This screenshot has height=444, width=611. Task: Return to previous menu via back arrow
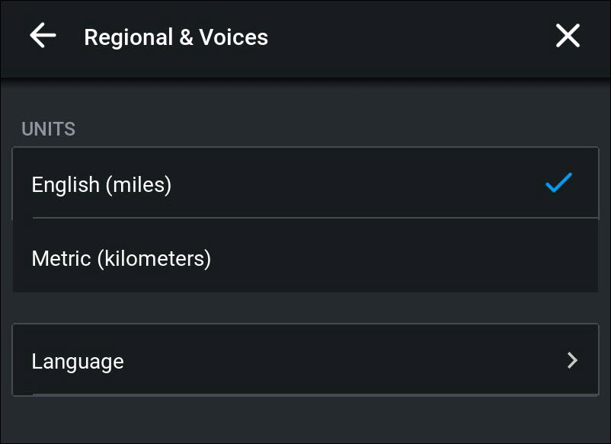(43, 36)
